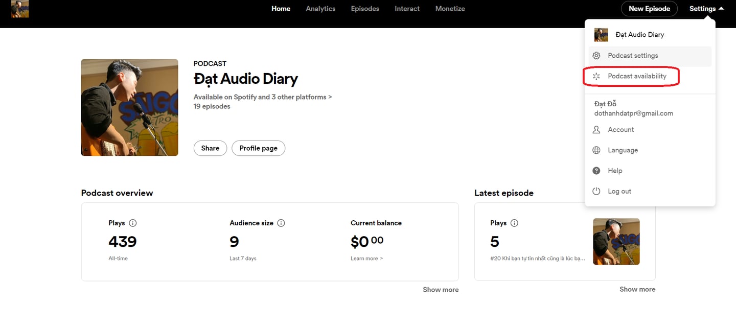Click the email dothanhdatpr@gmail.com in the menu
The width and height of the screenshot is (736, 327).
click(x=634, y=113)
